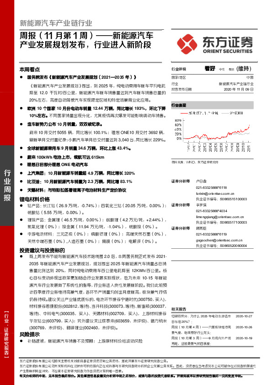Open related report 周报（10月第3周）
The image size is (272, 385).
pyautogui.click(x=201, y=341)
